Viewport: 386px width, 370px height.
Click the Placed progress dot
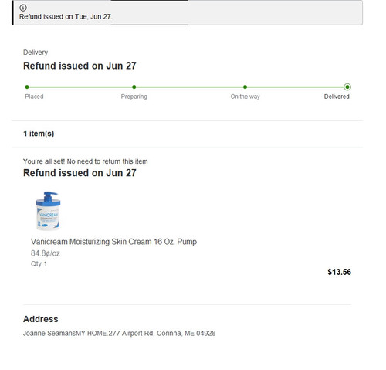[27, 87]
